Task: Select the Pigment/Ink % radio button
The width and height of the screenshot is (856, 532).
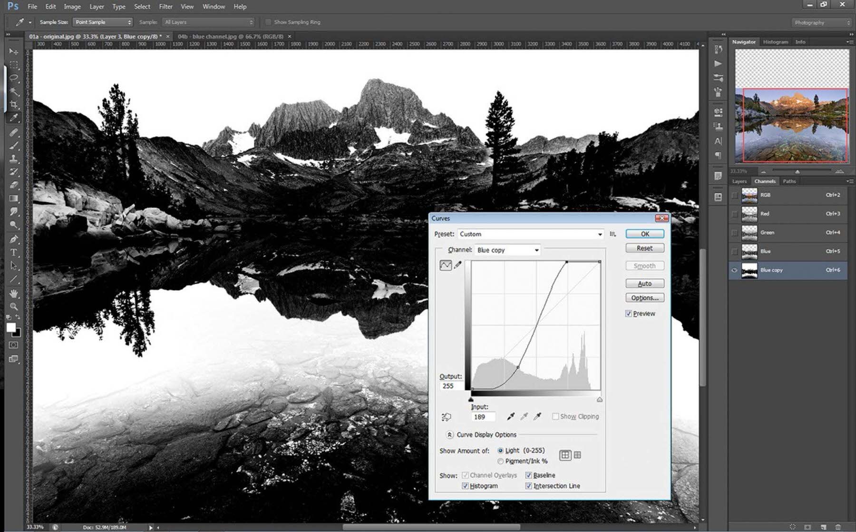Action: 500,461
